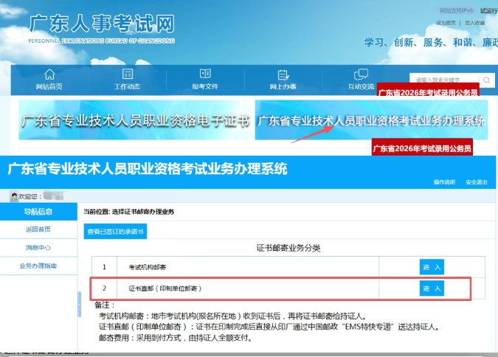This screenshot has width=498, height=357.
Task: Select 消息中心 in the navigation sidebar
Action: (38, 247)
